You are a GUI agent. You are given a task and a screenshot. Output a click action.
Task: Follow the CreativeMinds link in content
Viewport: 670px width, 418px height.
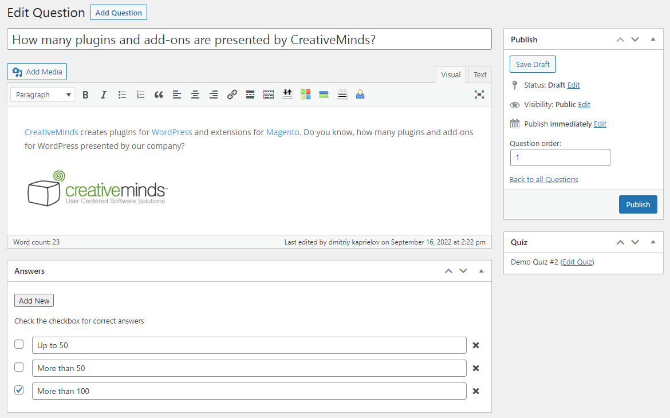coord(52,132)
